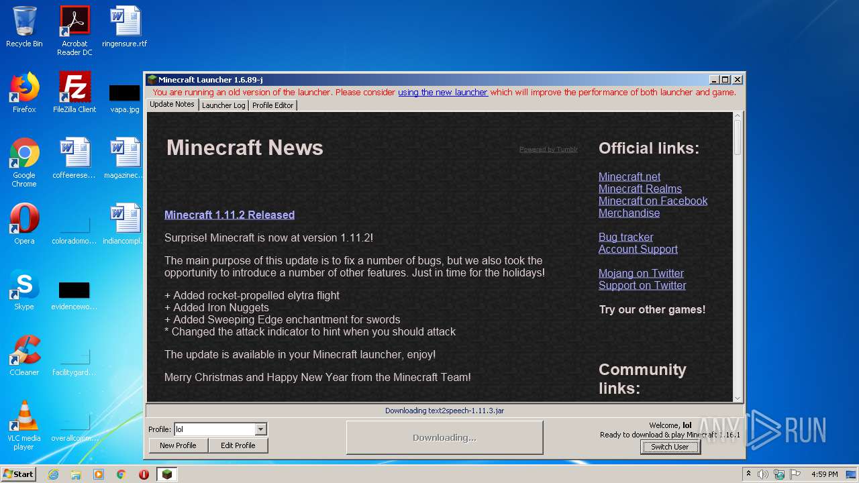The image size is (859, 483).
Task: Select ringensure.rtf document icon
Action: (x=125, y=28)
